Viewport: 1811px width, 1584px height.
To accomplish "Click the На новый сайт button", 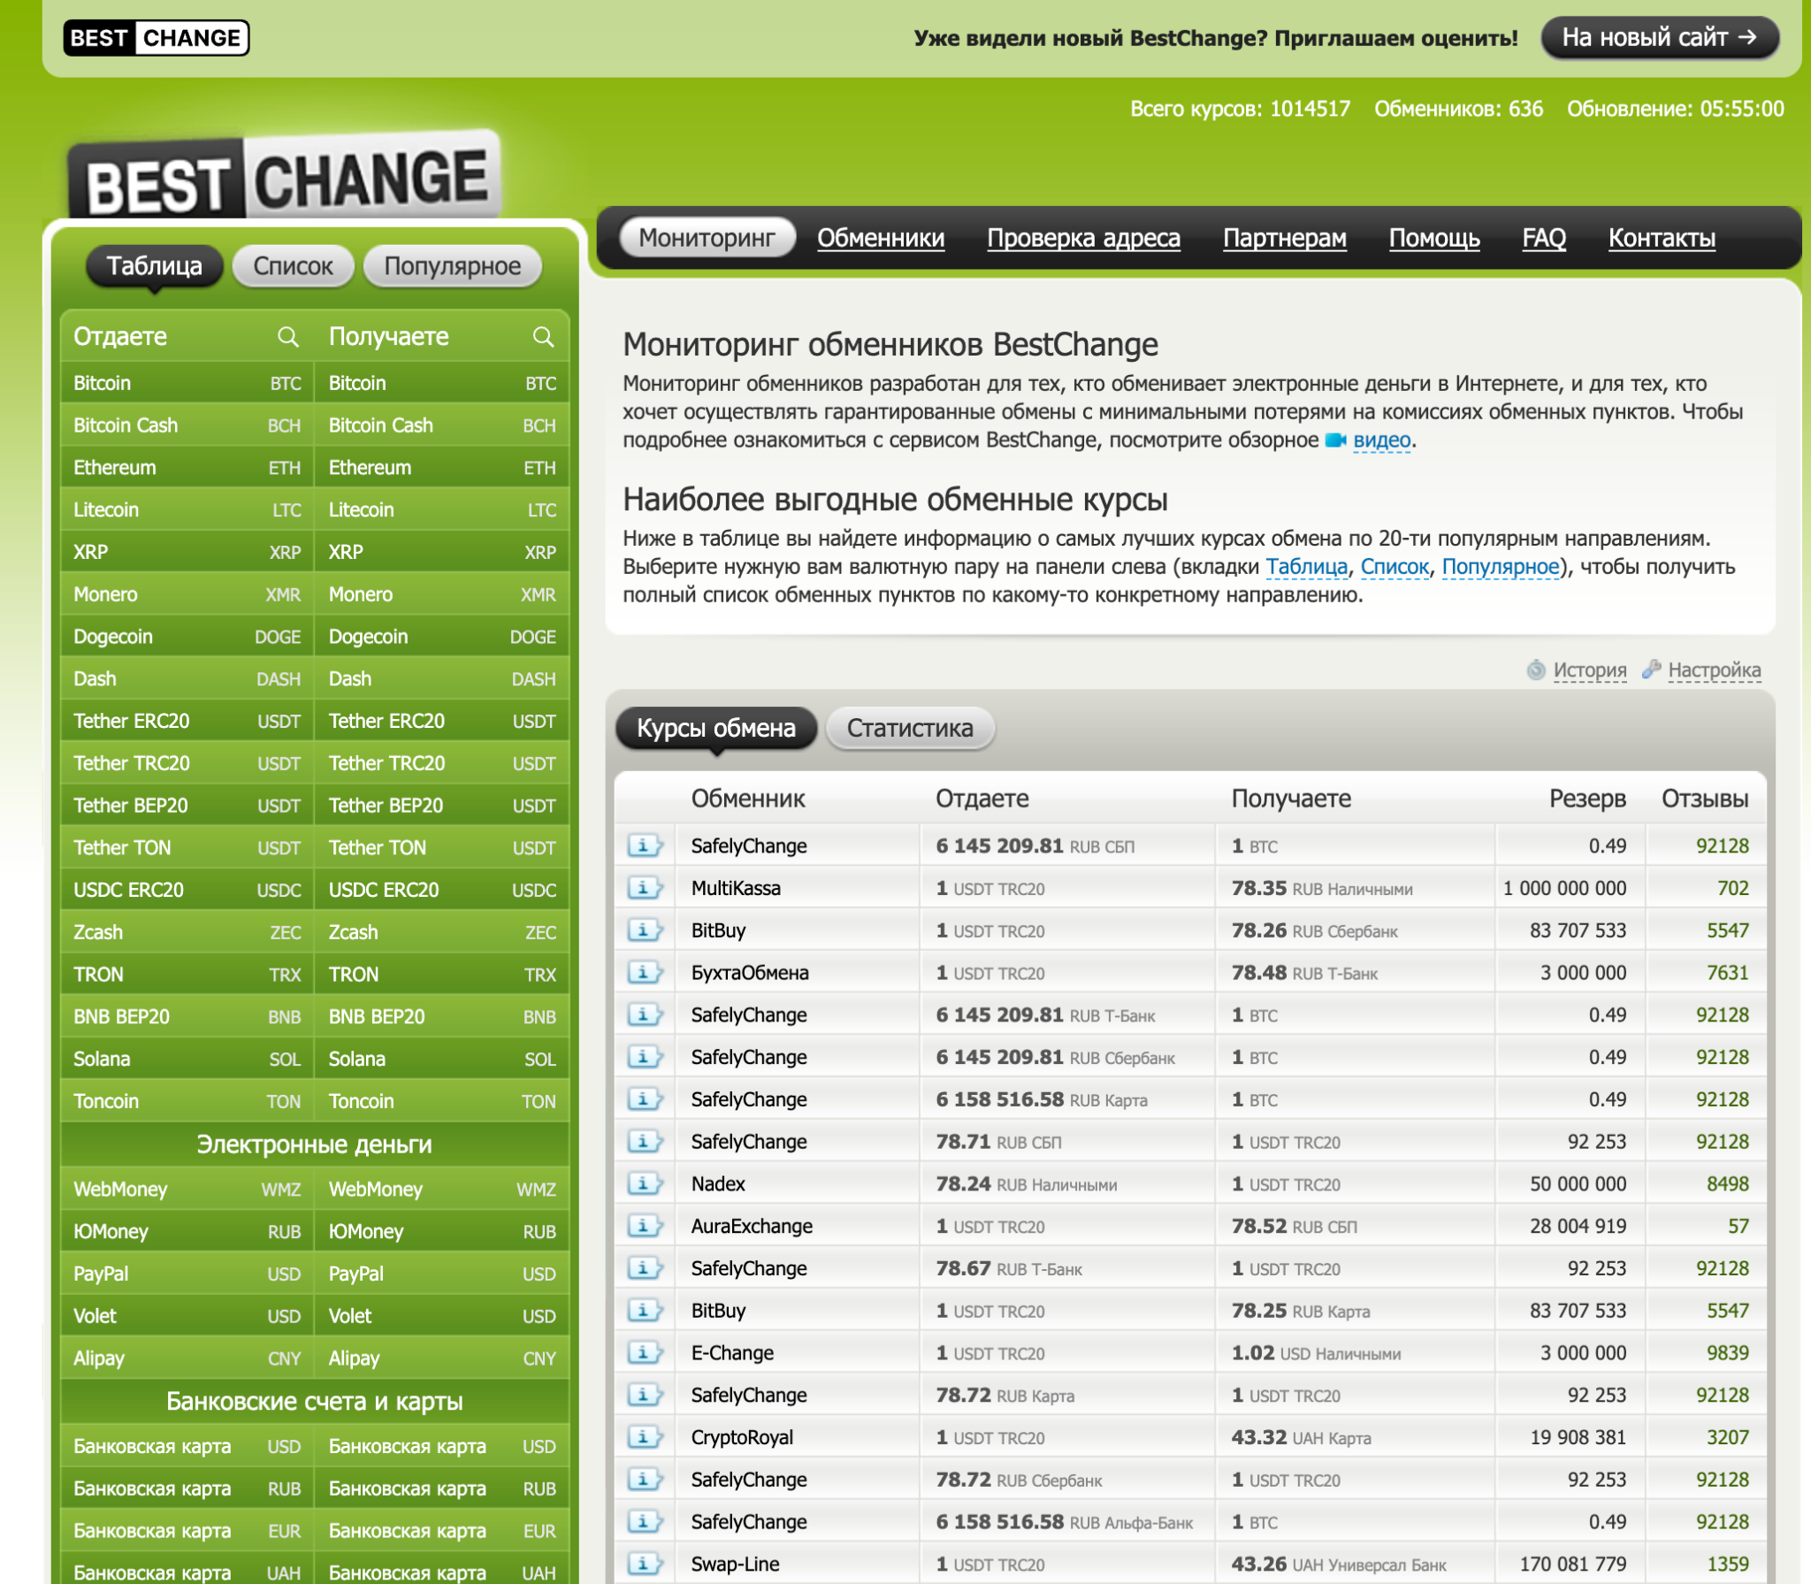I will pyautogui.click(x=1660, y=38).
